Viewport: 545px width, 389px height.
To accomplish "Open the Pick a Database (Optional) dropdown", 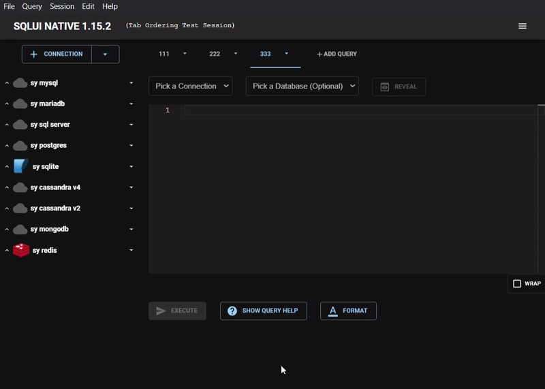I will (302, 87).
